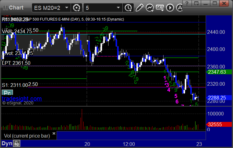Screen dimensions: 233x148
Task: Expand the ES M20=2 symbol dropdown arrow
Action: [67, 7]
